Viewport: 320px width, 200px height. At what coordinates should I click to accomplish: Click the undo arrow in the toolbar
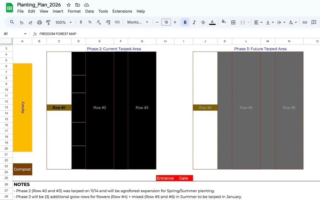click(22, 22)
